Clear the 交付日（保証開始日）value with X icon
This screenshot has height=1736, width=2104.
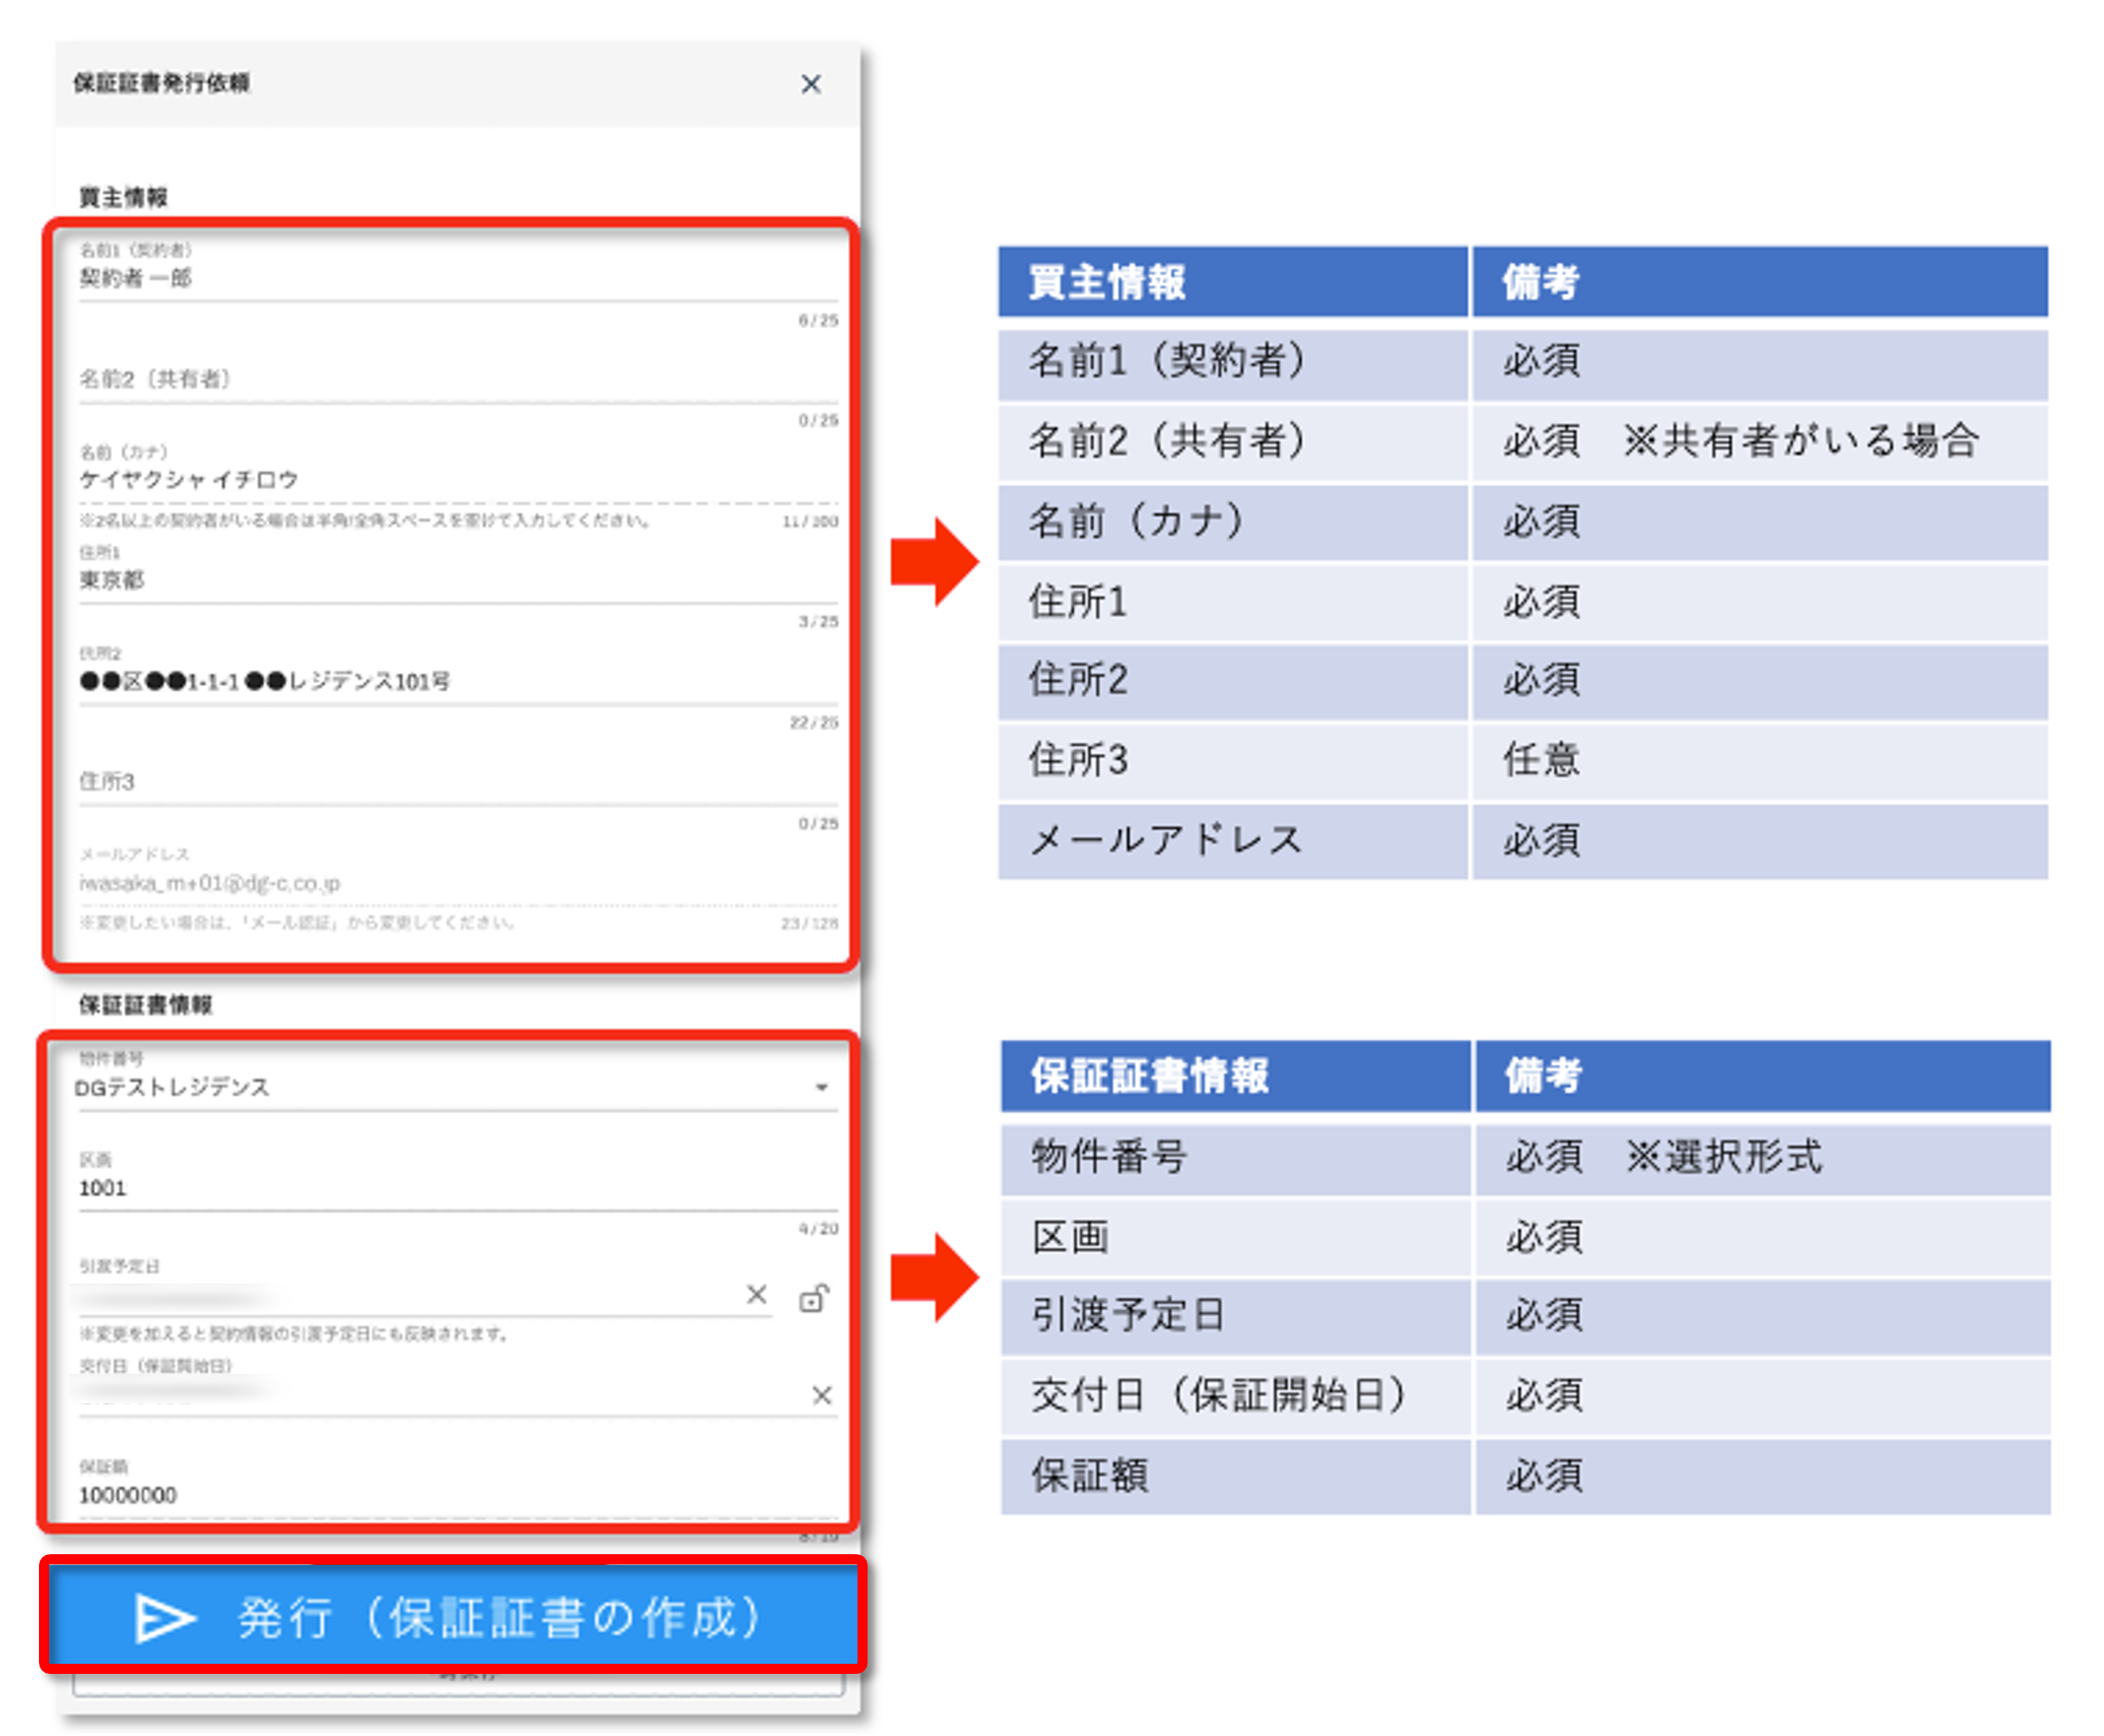pyautogui.click(x=821, y=1395)
